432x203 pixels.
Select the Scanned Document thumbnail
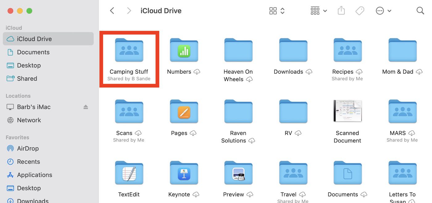(x=347, y=111)
